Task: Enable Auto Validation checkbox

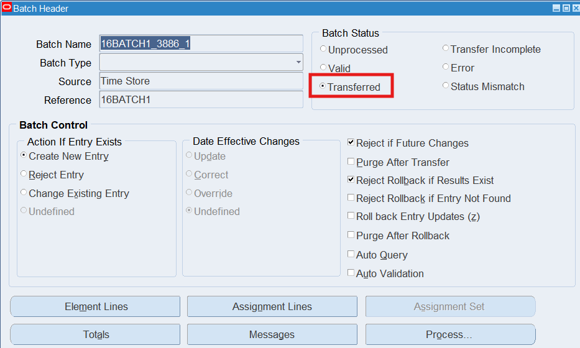Action: pyautogui.click(x=351, y=273)
